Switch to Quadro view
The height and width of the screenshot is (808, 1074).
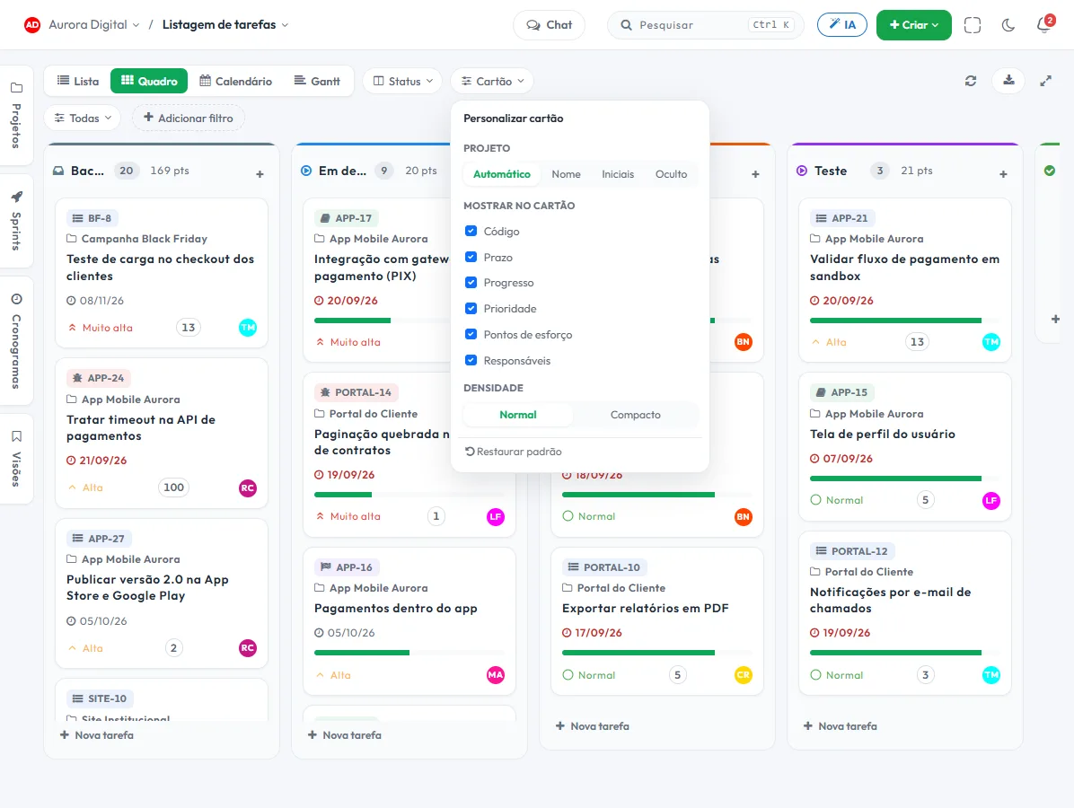pos(149,81)
